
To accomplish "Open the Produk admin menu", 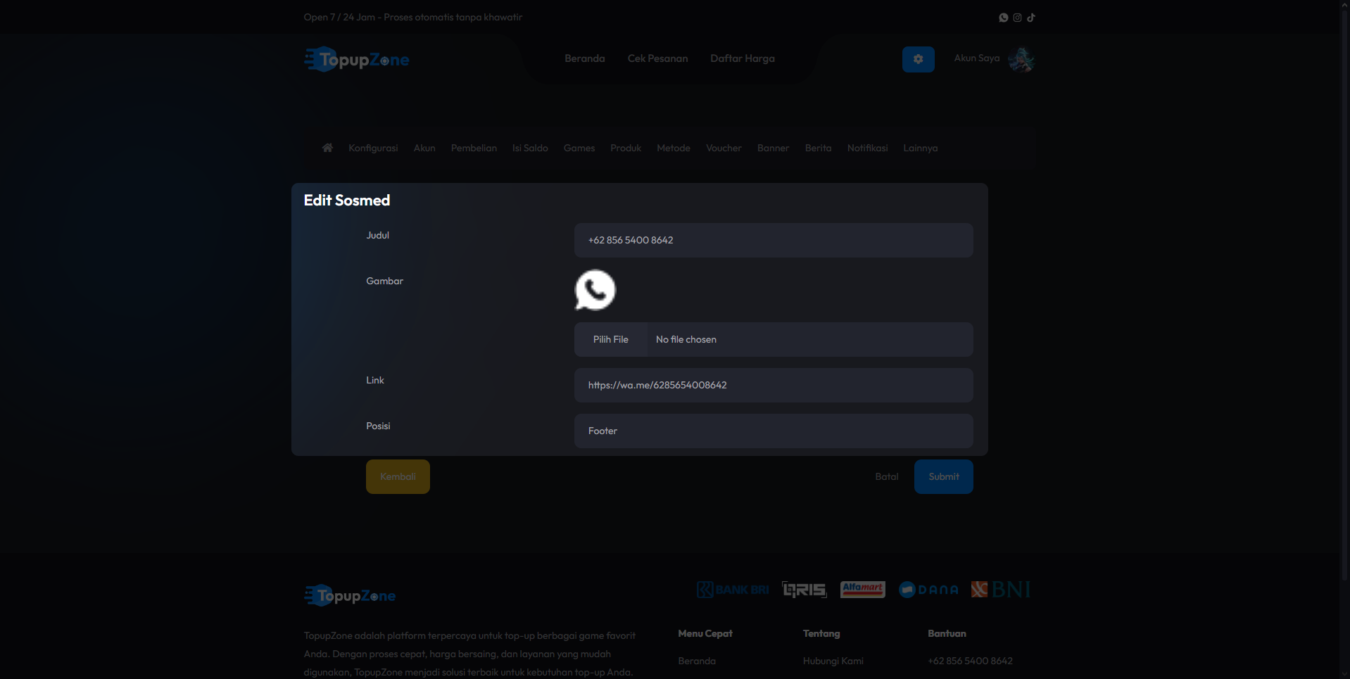I will pyautogui.click(x=626, y=148).
